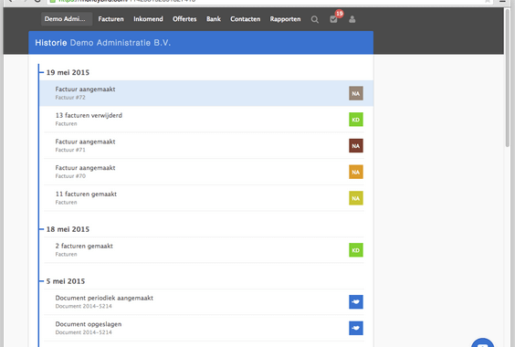The image size is (515, 347).
Task: Click the browser reload button
Action: [x=37, y=1]
